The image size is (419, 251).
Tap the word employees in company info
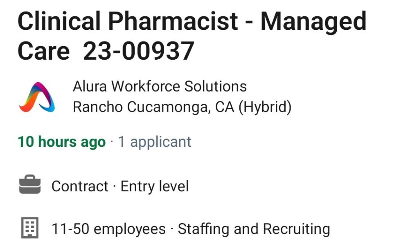point(130,229)
